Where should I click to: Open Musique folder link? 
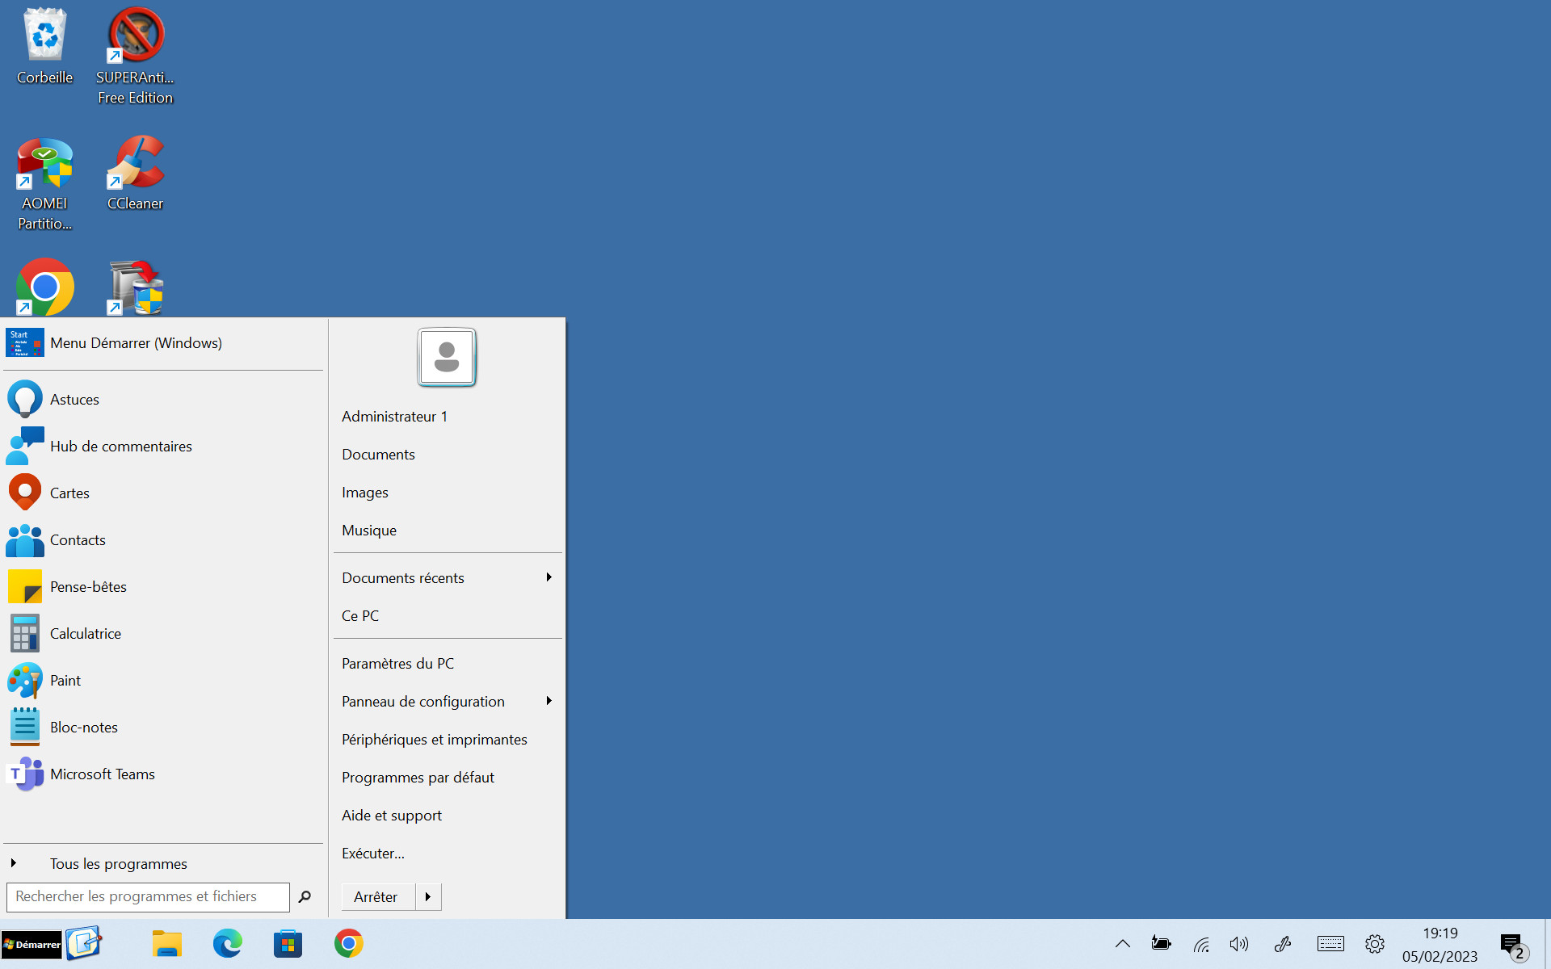pyautogui.click(x=448, y=530)
